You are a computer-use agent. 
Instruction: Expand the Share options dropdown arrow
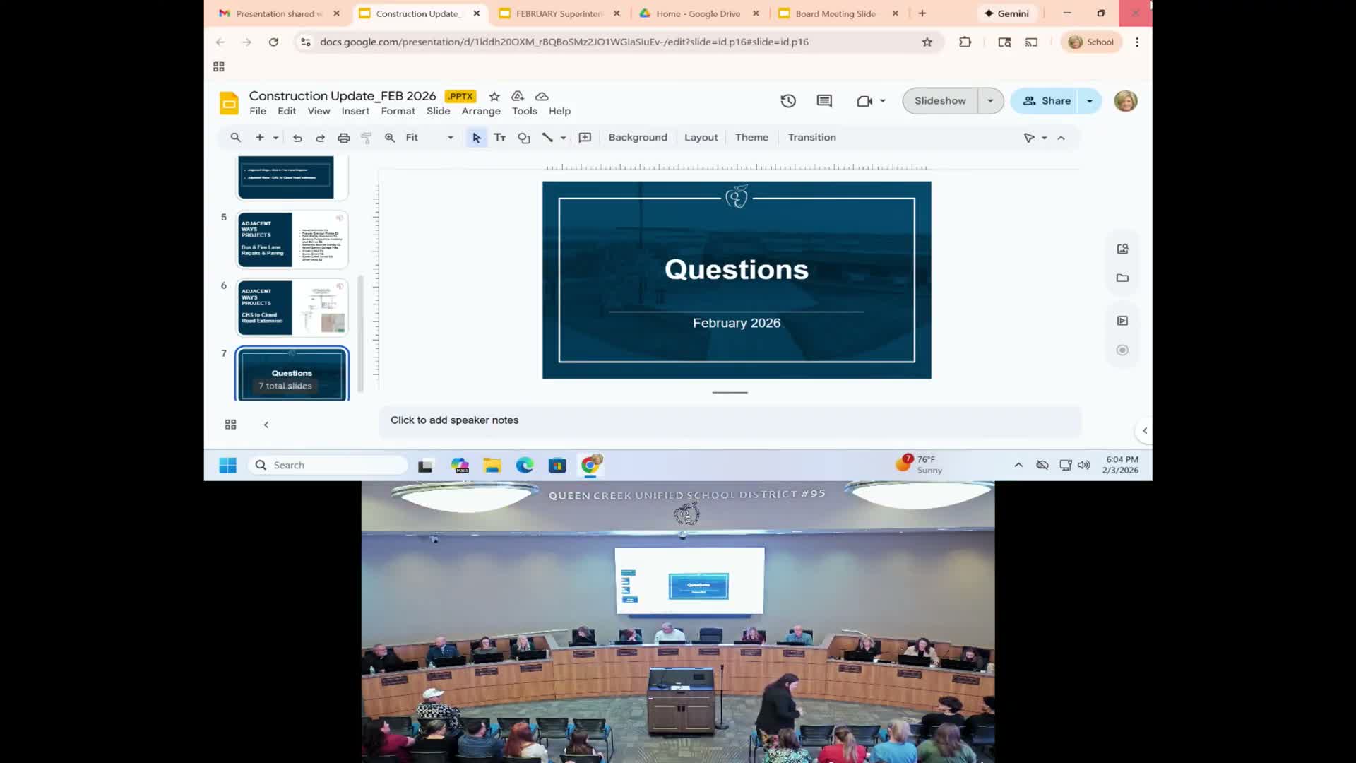pyautogui.click(x=1090, y=101)
